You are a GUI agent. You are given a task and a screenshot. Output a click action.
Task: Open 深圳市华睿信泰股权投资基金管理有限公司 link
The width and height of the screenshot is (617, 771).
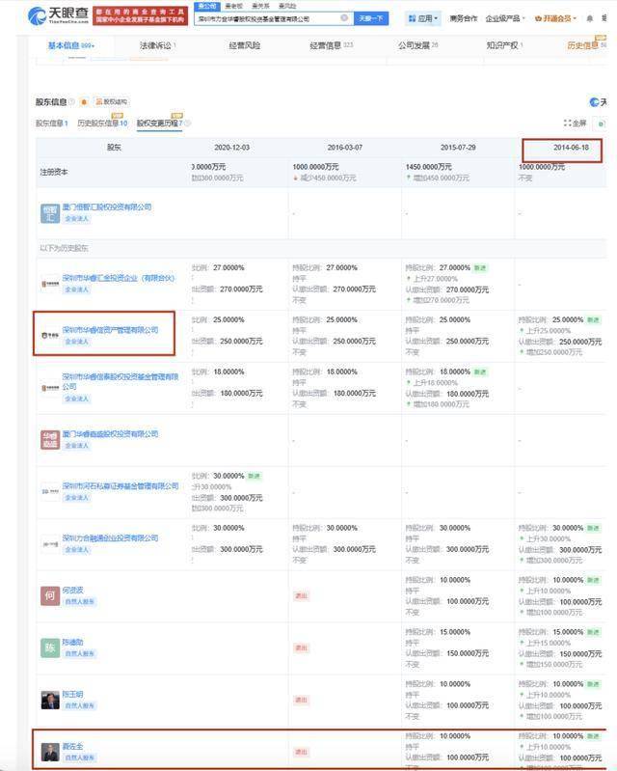click(x=120, y=381)
